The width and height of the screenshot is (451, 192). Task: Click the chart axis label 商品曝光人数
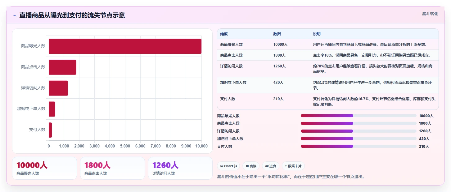(x=33, y=46)
